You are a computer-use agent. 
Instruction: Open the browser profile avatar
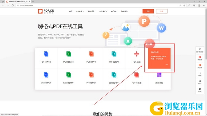click(x=199, y=6)
